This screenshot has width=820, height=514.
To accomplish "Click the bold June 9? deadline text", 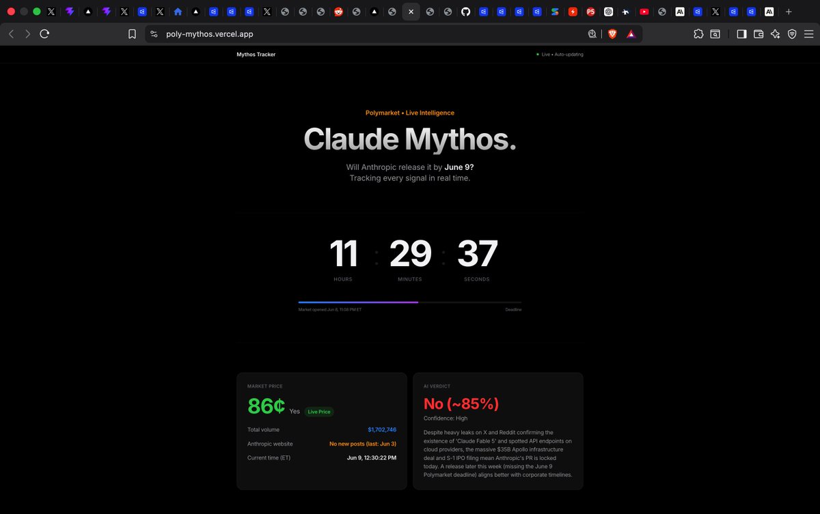I will pyautogui.click(x=459, y=167).
